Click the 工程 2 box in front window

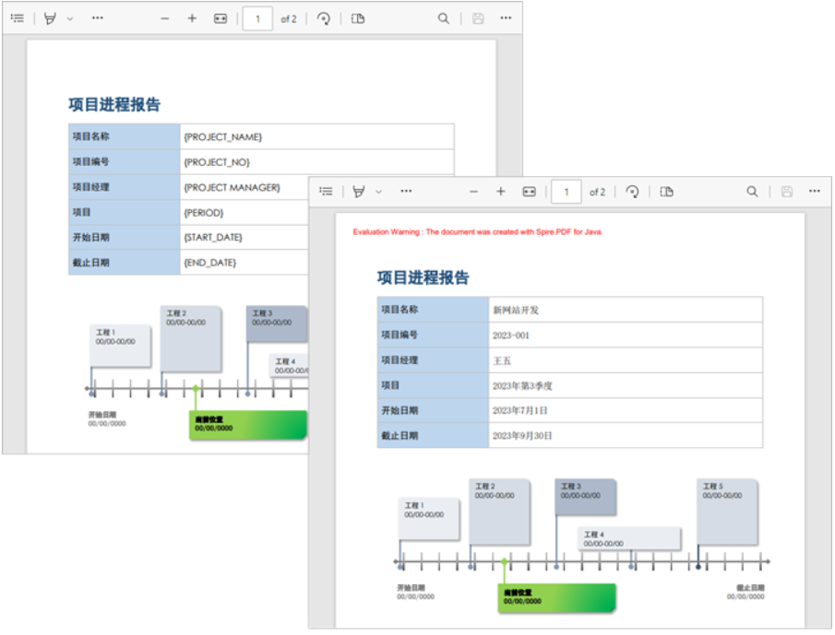[499, 512]
